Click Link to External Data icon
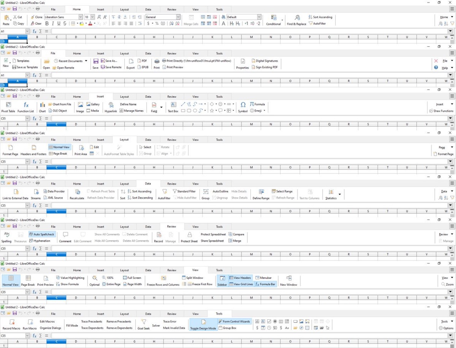The height and width of the screenshot is (348, 456). tap(16, 192)
